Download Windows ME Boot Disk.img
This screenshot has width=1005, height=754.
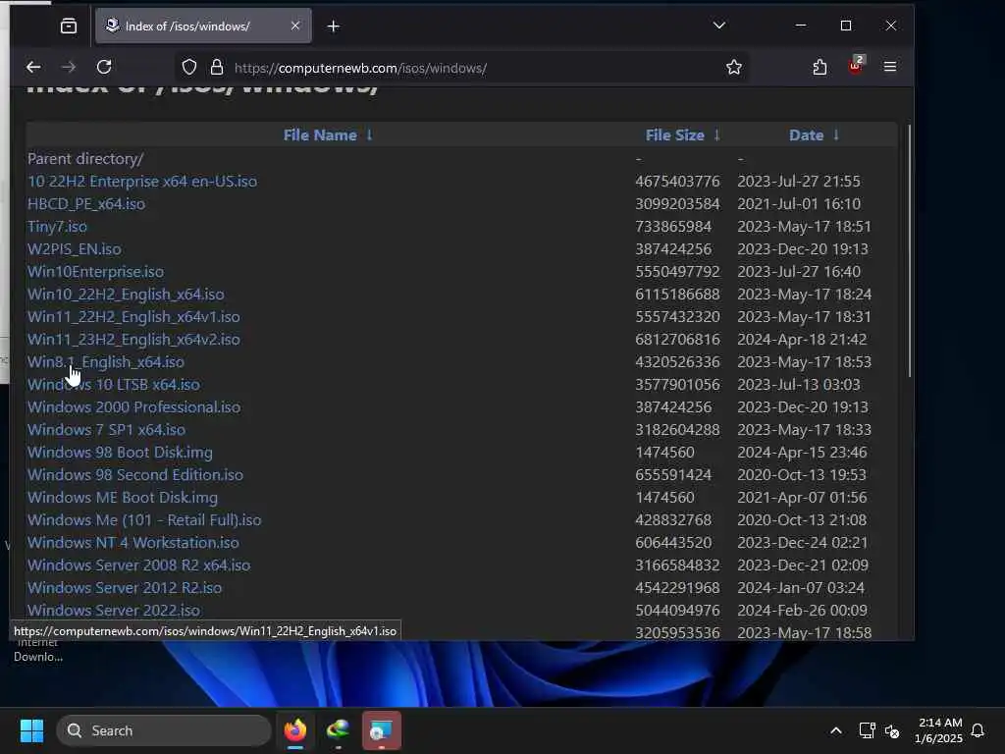pos(123,498)
